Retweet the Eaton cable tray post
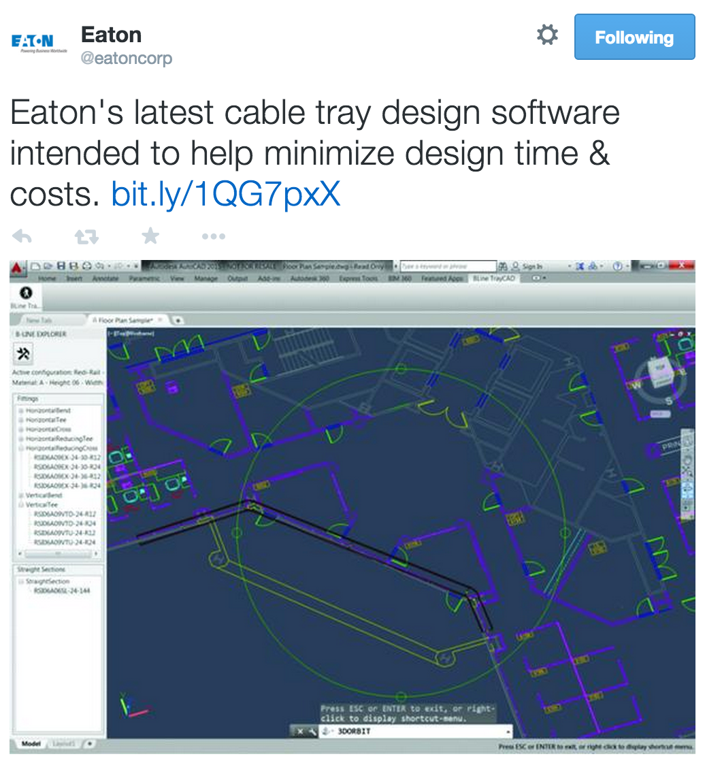 [x=86, y=236]
